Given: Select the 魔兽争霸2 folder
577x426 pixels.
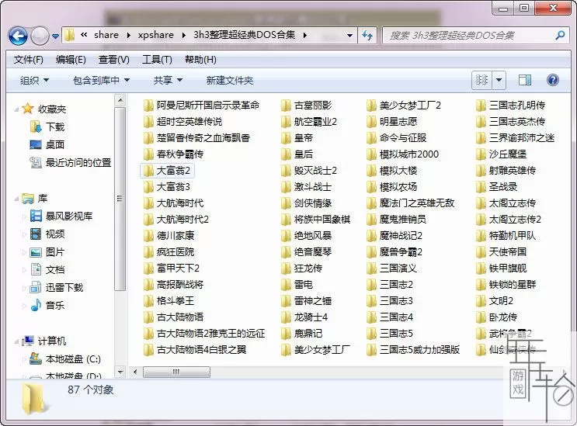Looking at the screenshot, I should (395, 251).
